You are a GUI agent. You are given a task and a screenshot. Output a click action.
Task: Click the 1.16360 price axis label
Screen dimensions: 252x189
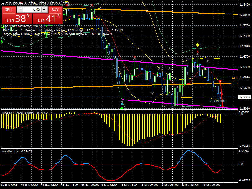coord(245,67)
